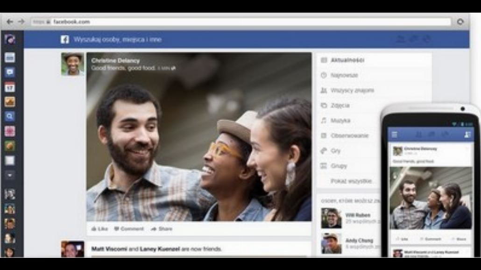Open the Matt Viscomi name link
Image resolution: width=481 pixels, height=270 pixels.
click(x=109, y=249)
